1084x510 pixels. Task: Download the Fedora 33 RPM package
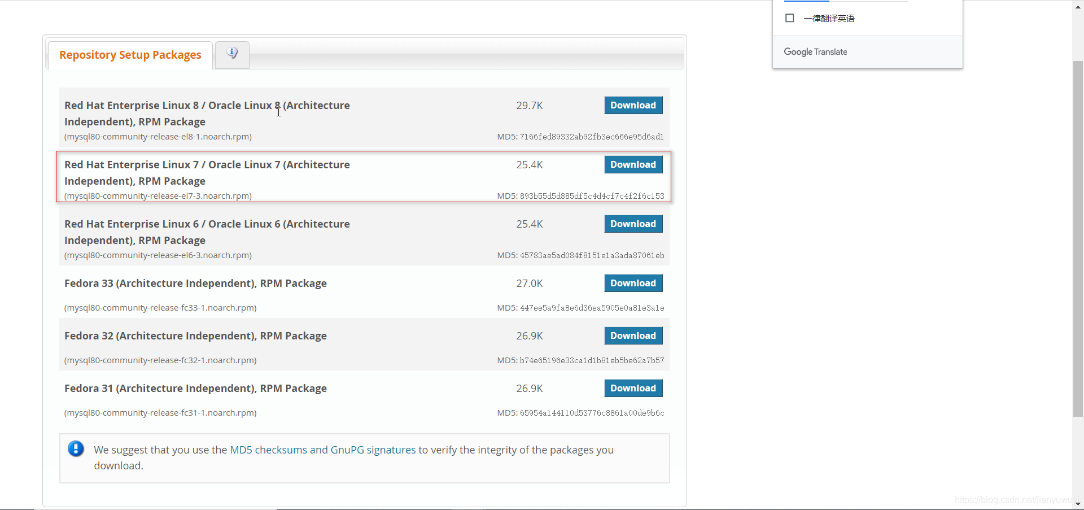click(x=633, y=283)
